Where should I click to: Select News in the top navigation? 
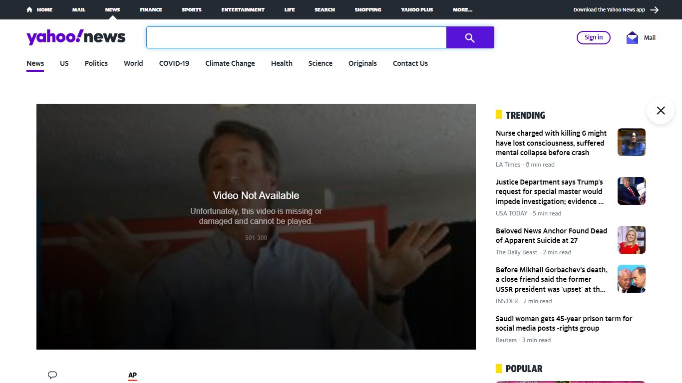coord(112,9)
